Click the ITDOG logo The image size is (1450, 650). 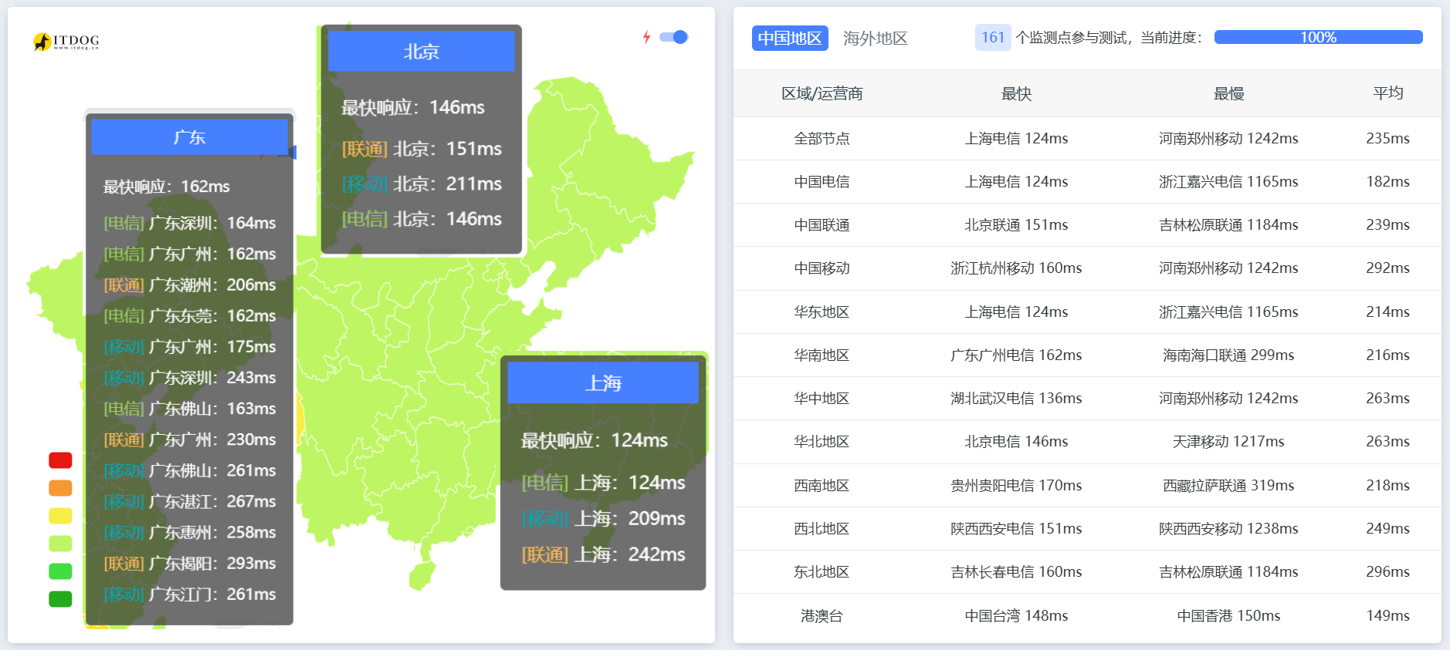point(66,42)
